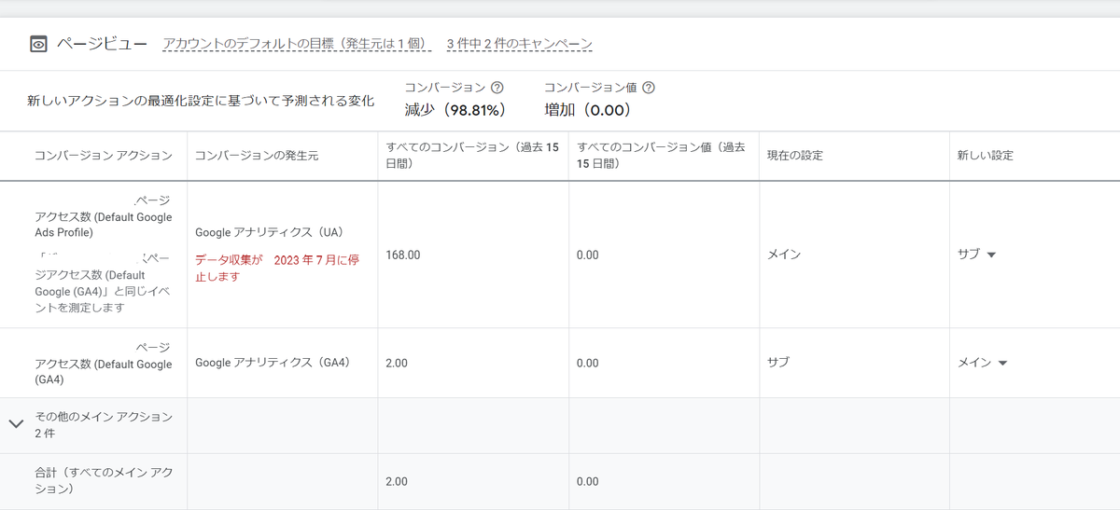
Task: Click サブ current setting in GA4 row
Action: pos(778,363)
